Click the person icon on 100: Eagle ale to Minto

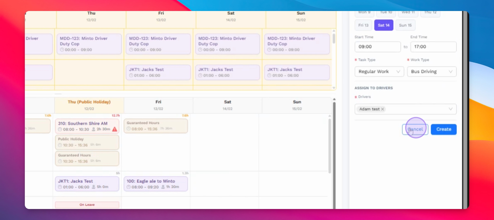163,187
